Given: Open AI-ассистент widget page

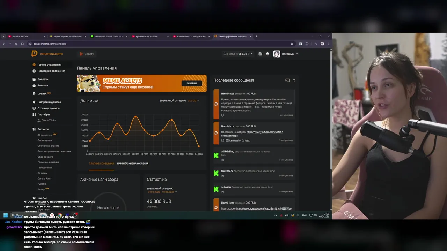Looking at the screenshot, I should click(x=45, y=135).
